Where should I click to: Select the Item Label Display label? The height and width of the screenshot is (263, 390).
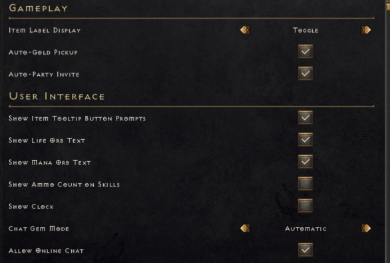pyautogui.click(x=45, y=31)
